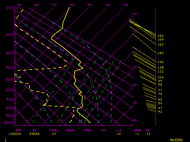Click the TOTAL index header

tap(53, 130)
